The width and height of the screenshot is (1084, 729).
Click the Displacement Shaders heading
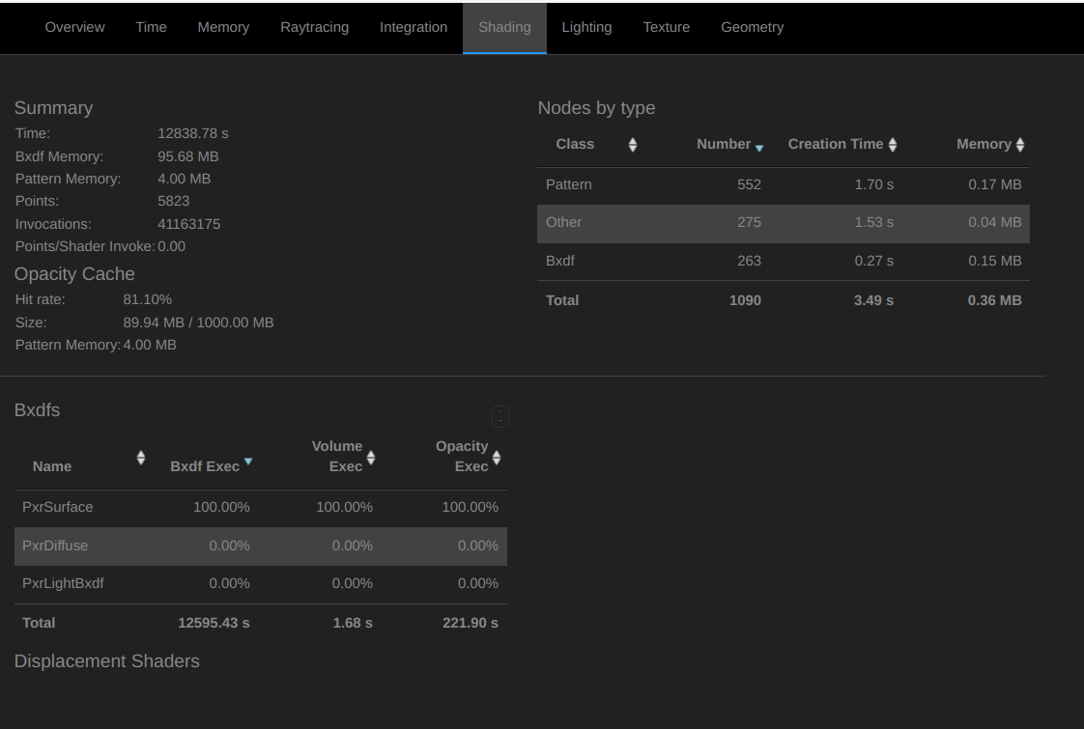pos(106,661)
